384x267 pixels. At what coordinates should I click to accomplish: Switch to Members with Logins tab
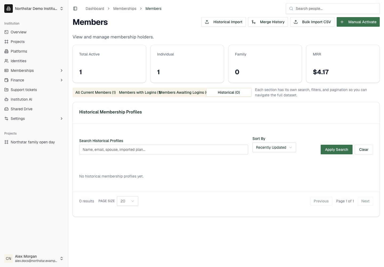[x=140, y=92]
